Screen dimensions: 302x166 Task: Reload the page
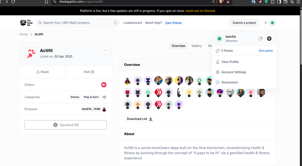pos(13,2)
